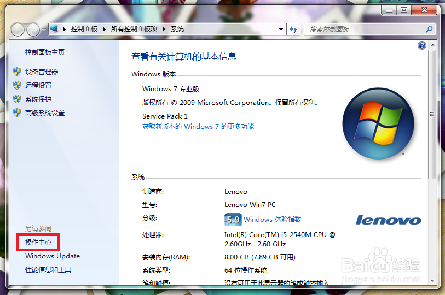Select 控制面板 breadcrumb in address bar
Viewport: 445px width, 295px height.
tap(84, 29)
